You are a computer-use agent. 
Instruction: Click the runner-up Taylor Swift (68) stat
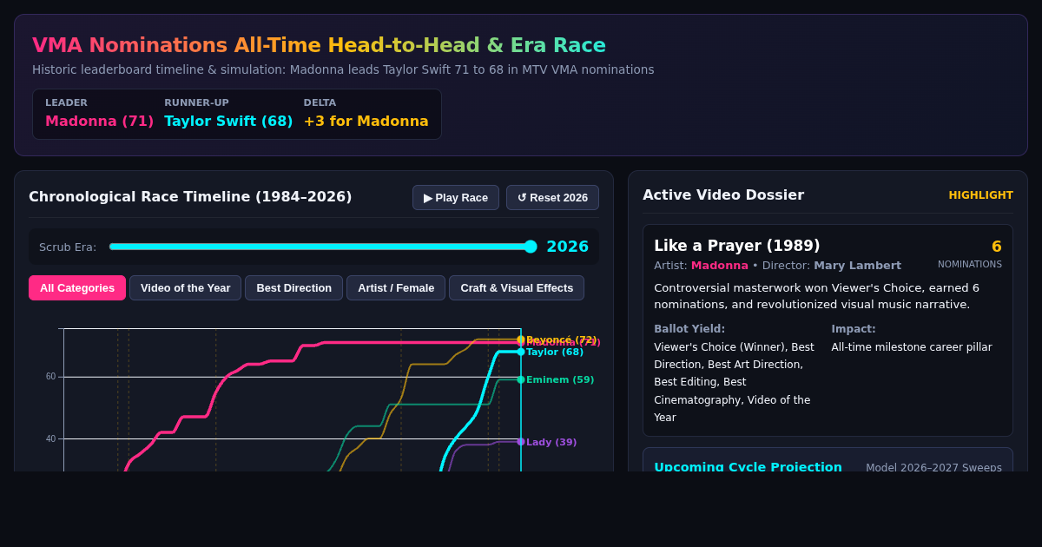(x=228, y=121)
